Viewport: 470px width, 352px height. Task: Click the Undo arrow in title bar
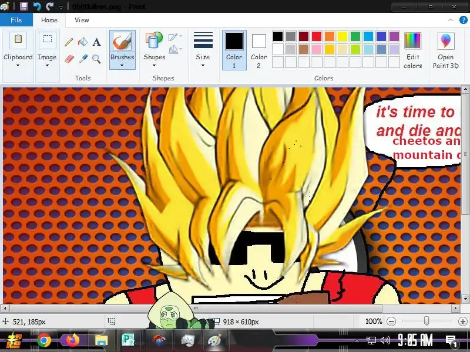37,6
